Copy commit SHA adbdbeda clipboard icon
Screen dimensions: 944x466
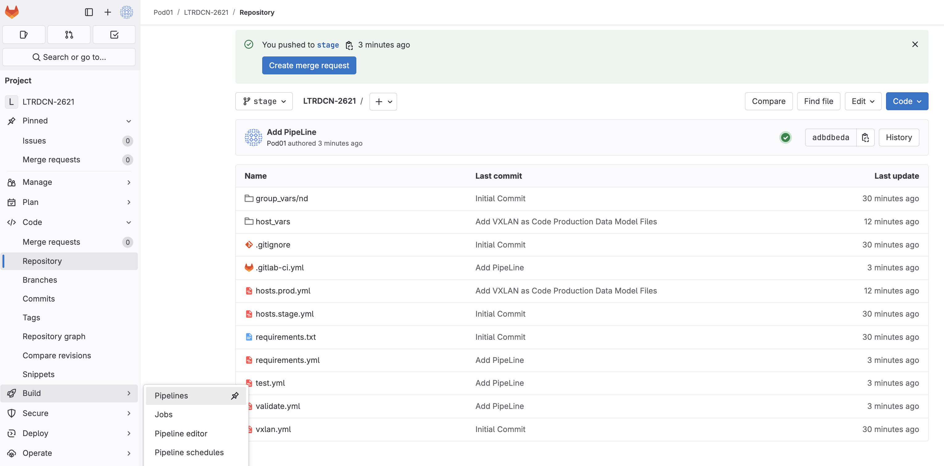[x=865, y=138]
